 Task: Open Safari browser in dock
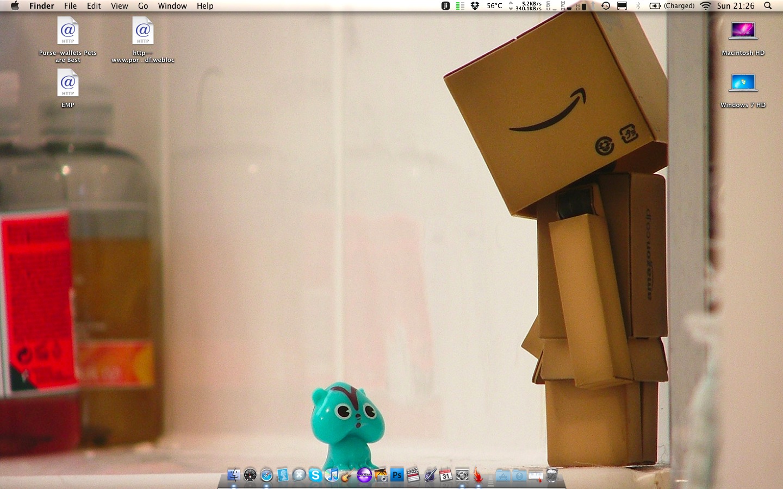pos(266,475)
